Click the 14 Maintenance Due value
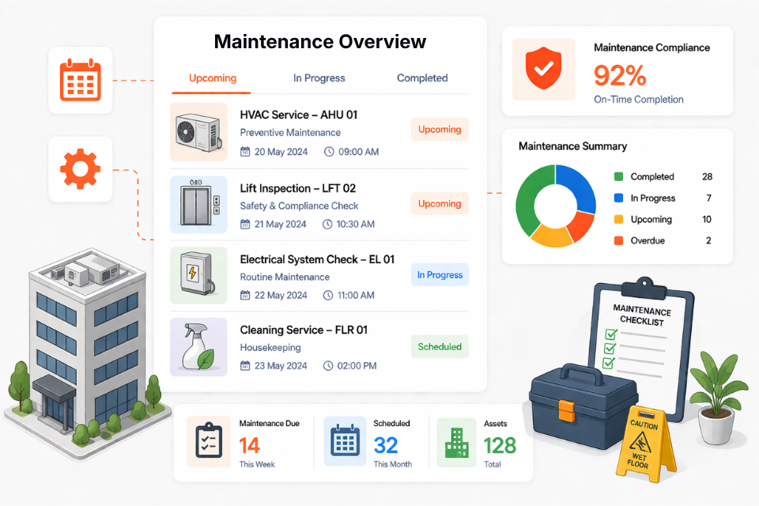 [250, 445]
